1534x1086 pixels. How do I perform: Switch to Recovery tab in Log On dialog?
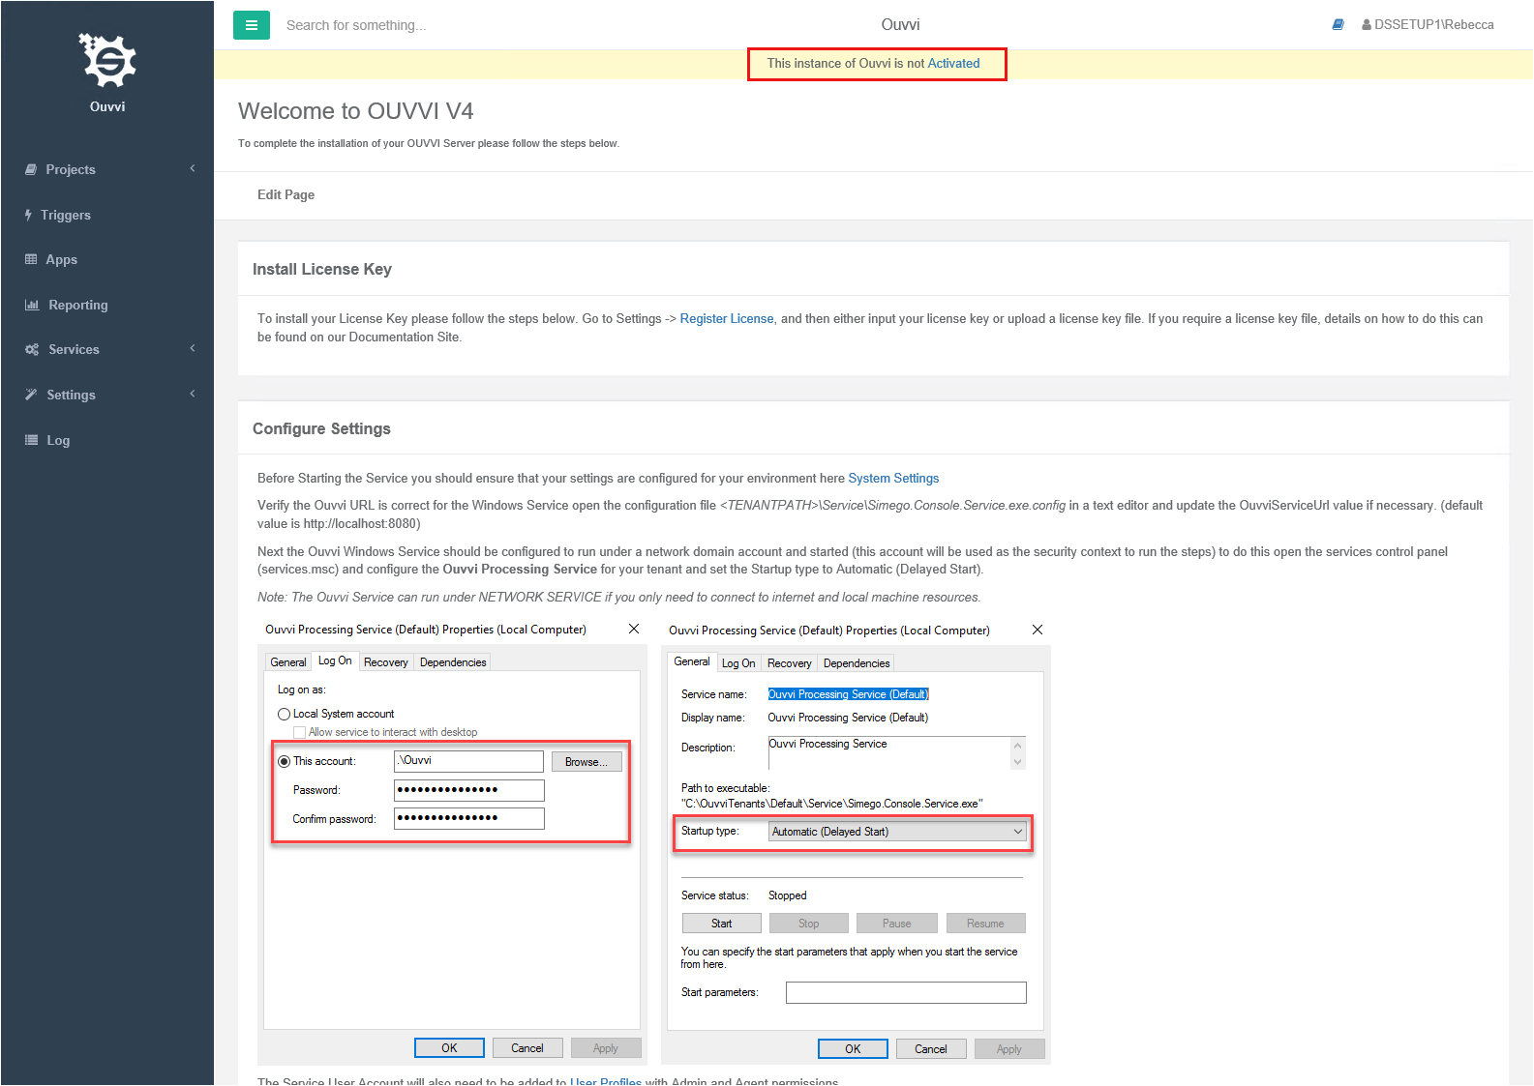pos(386,662)
